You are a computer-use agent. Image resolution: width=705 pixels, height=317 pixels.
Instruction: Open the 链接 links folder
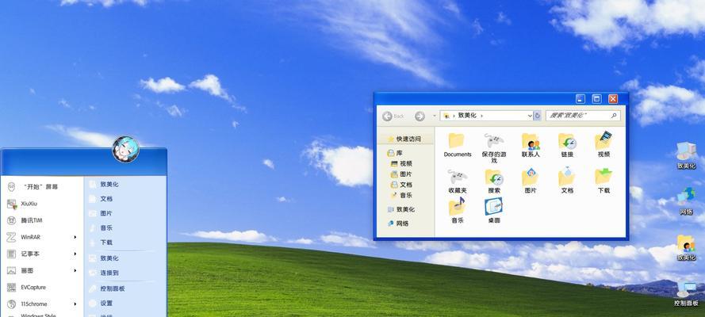[567, 144]
